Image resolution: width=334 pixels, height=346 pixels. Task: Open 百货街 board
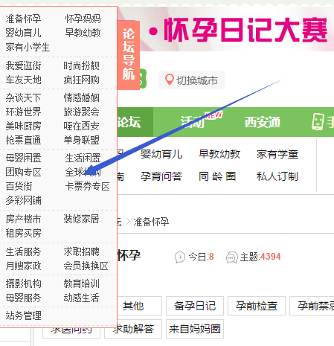click(x=19, y=186)
